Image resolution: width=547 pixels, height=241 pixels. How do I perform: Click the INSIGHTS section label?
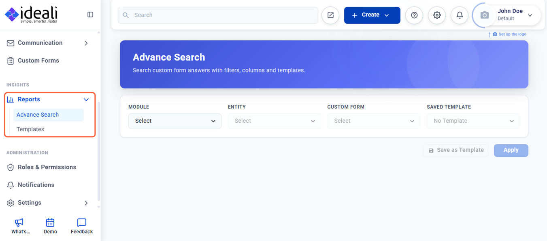18,85
